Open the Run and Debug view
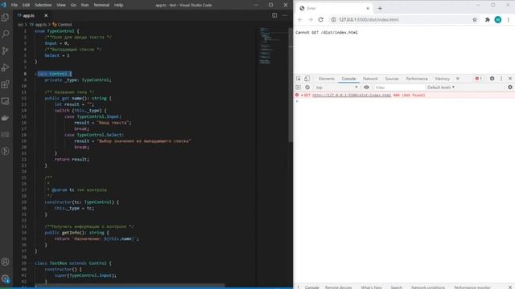This screenshot has width=515, height=289. click(x=6, y=67)
